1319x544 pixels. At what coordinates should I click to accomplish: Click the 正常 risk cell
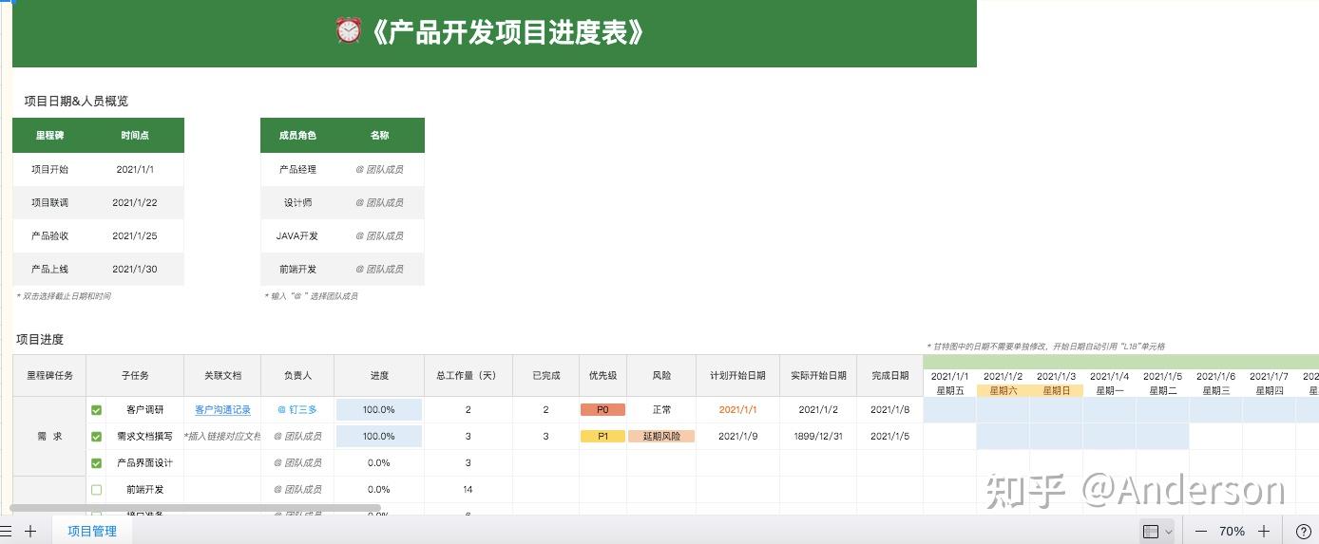click(661, 410)
